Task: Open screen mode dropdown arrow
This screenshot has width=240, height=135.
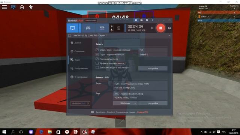Action: pyautogui.click(x=80, y=28)
